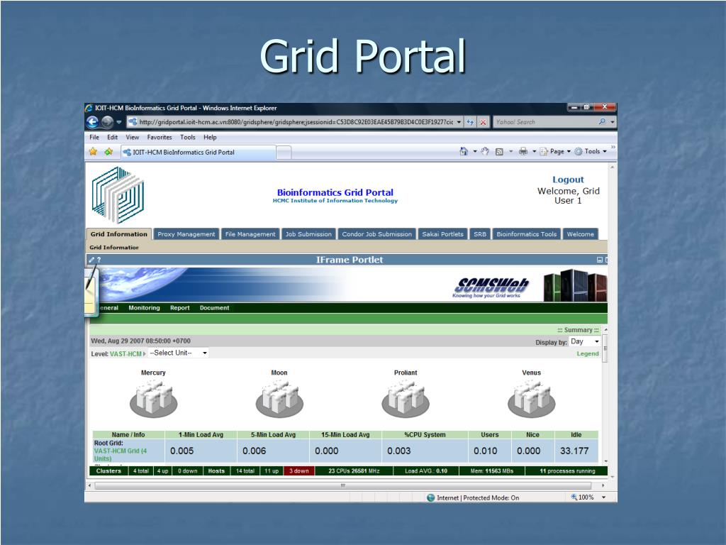
Task: Click the portlet help question mark icon
Action: coord(99,260)
